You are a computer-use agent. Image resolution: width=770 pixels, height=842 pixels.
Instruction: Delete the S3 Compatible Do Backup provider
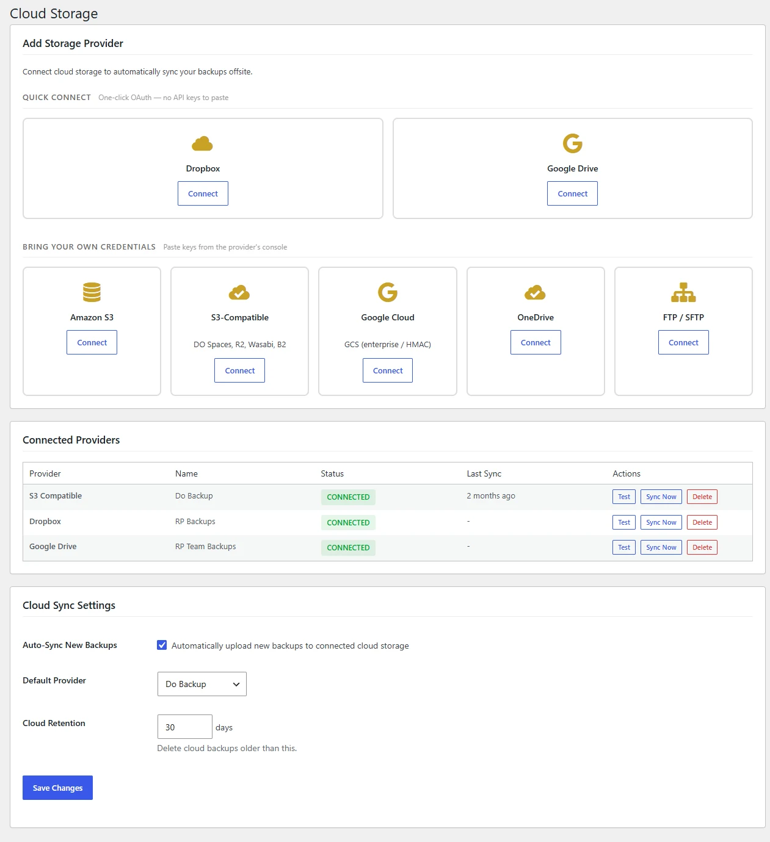(x=702, y=497)
